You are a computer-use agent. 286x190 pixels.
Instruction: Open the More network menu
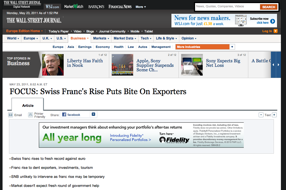pyautogui.click(x=141, y=7)
